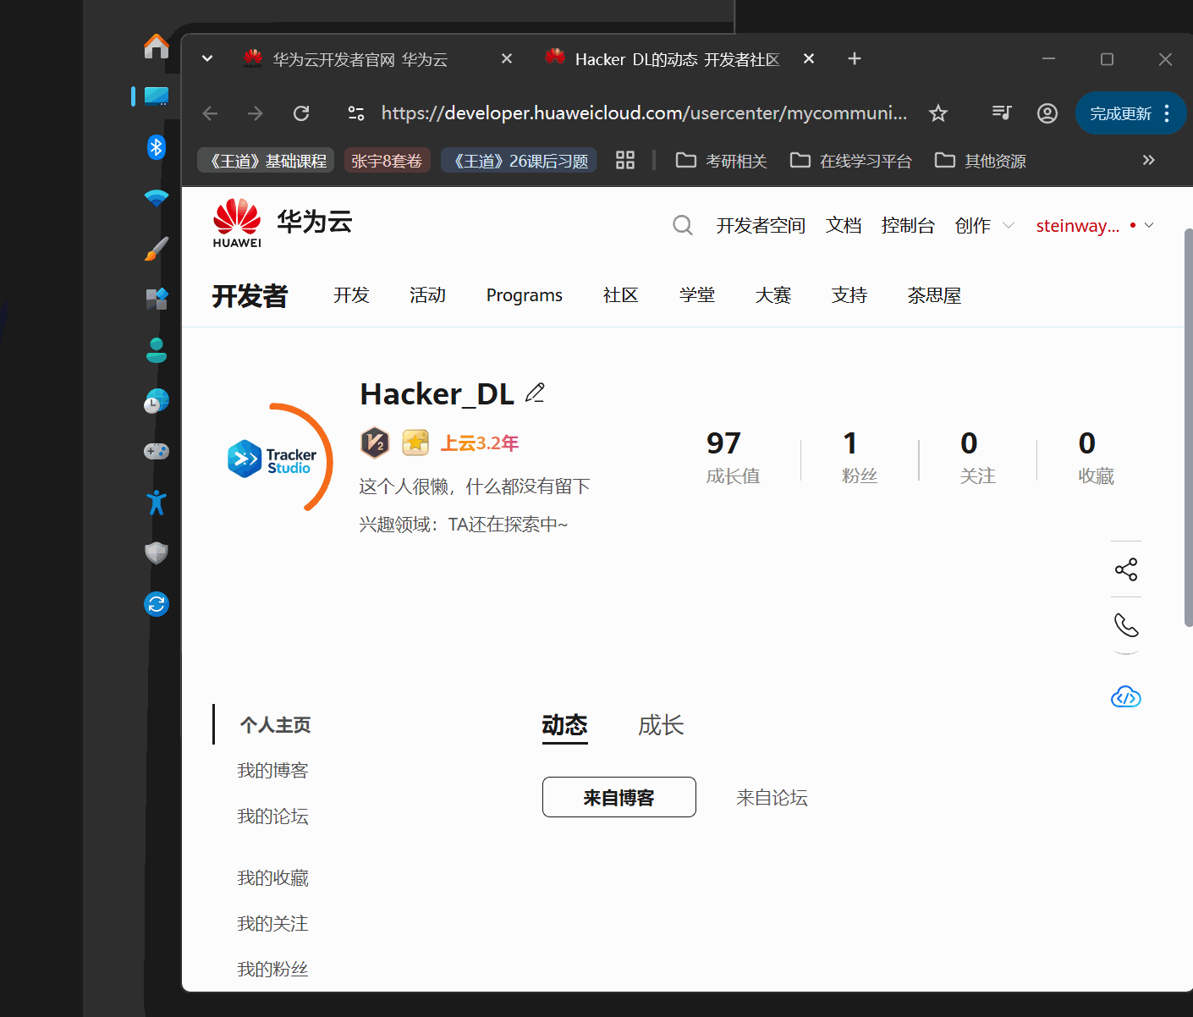Open 我的收藏 in the sidebar

[272, 878]
